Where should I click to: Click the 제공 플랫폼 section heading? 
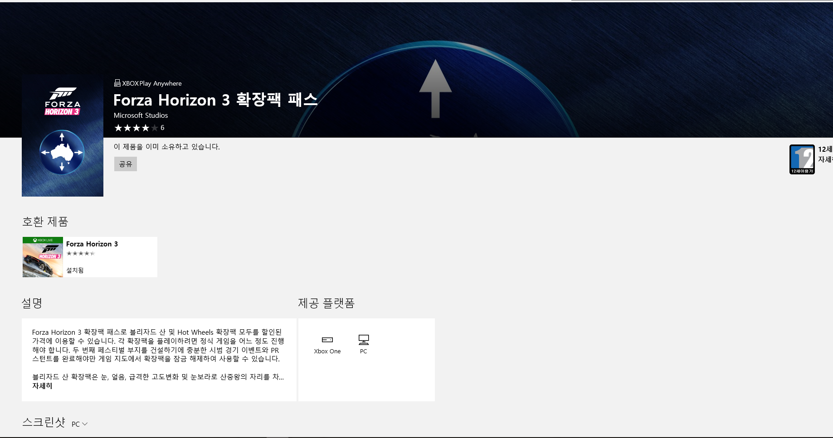point(326,303)
